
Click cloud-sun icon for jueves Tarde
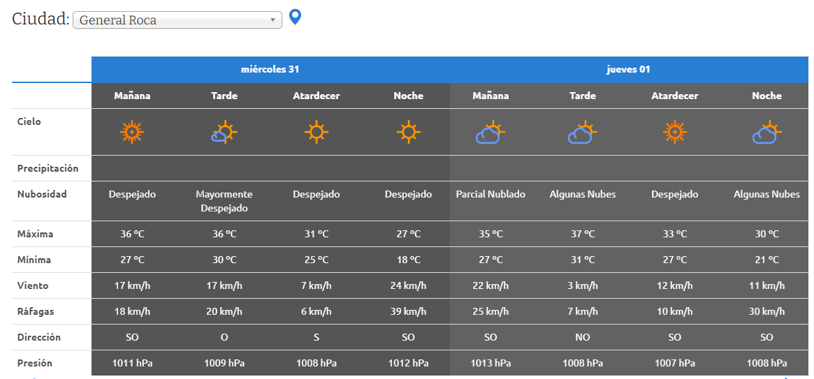click(x=583, y=132)
